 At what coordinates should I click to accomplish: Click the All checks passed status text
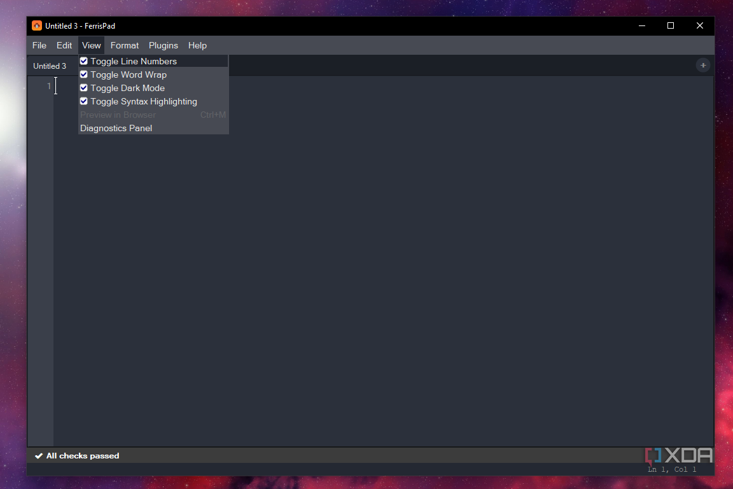(x=83, y=456)
